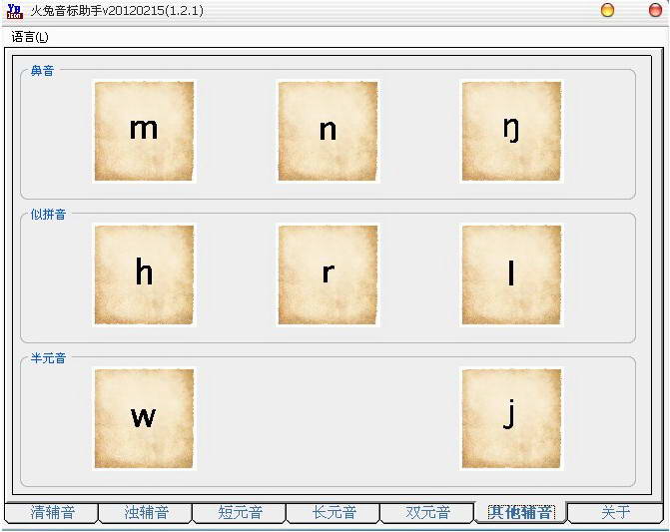Image resolution: width=670 pixels, height=532 pixels.
Task: Play the 'w' semivowel tile
Action: tap(144, 418)
